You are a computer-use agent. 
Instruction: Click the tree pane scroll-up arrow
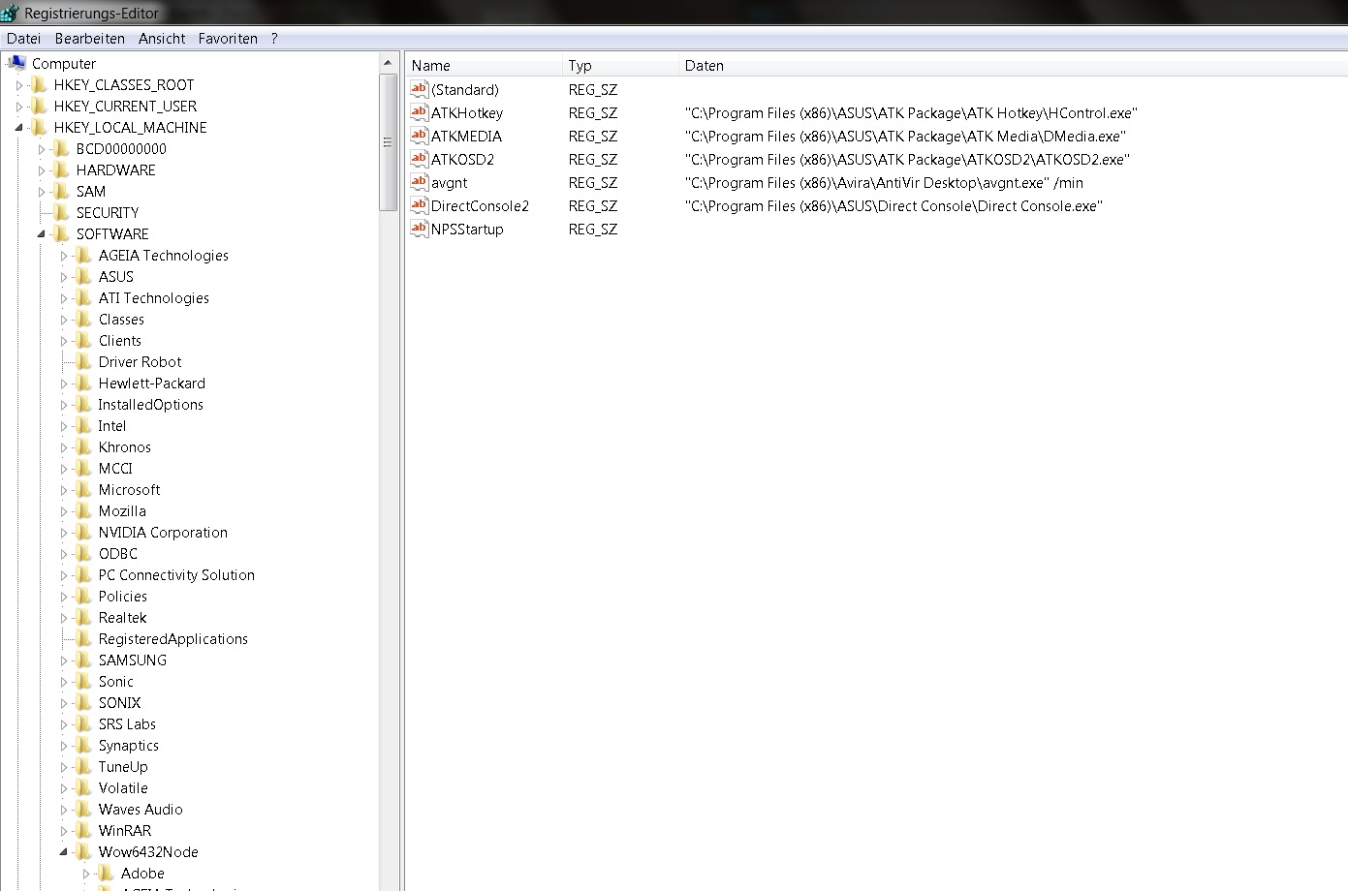pos(388,63)
